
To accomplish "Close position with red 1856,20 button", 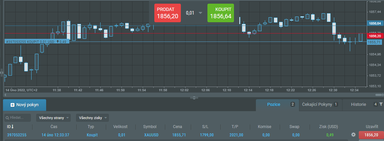I will click(x=371, y=135).
